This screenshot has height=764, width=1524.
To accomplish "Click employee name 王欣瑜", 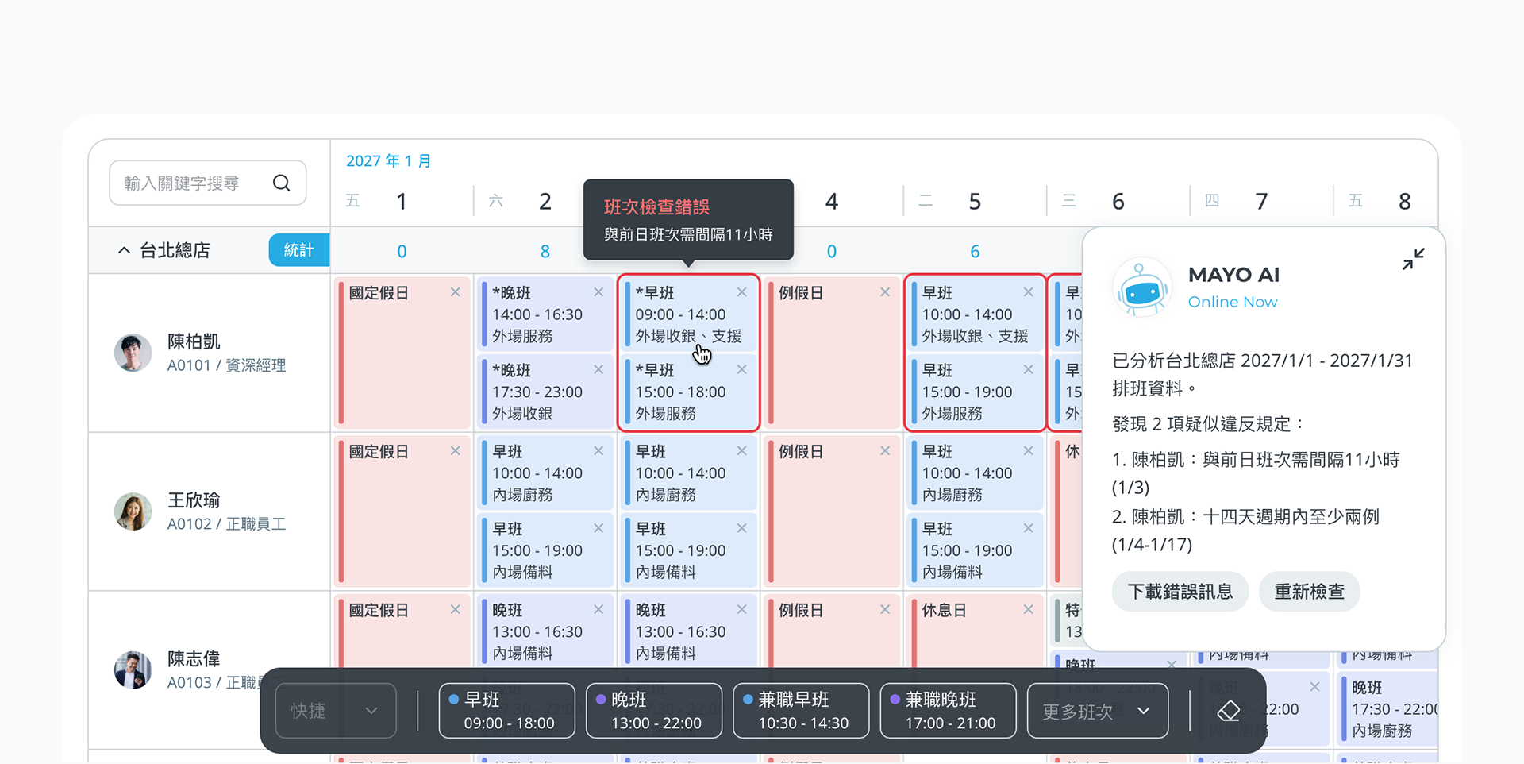I will (x=194, y=500).
